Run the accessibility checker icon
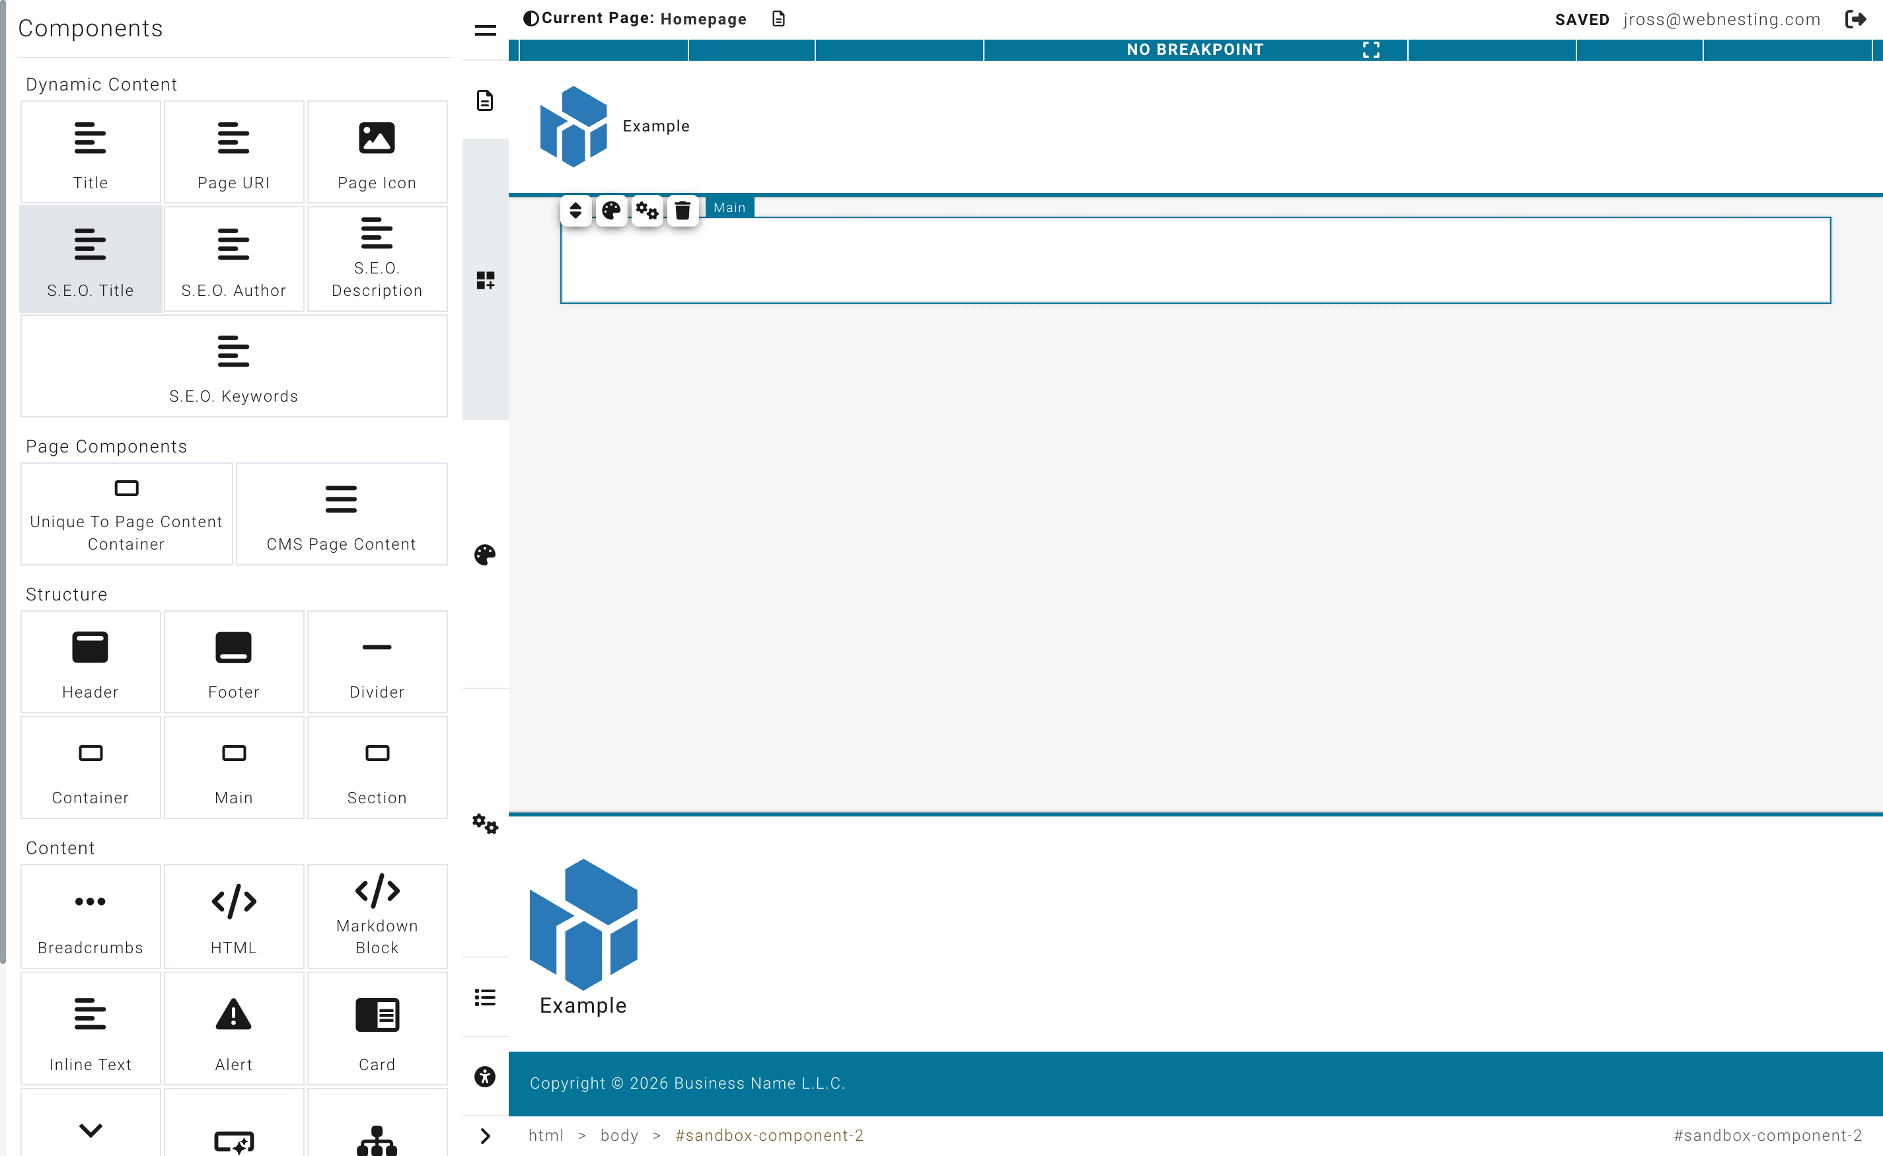Image resolution: width=1883 pixels, height=1156 pixels. (486, 1078)
